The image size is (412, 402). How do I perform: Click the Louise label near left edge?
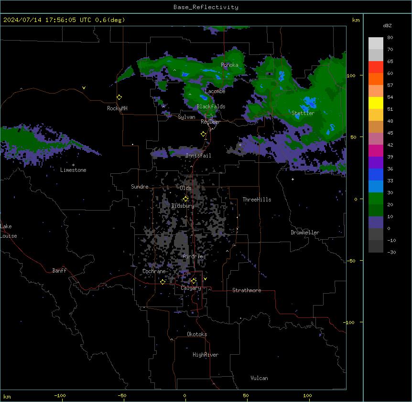pos(9,236)
